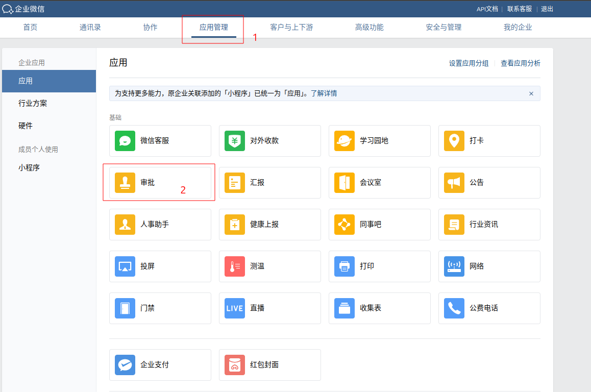Open the 审批 stamp icon
This screenshot has width=591, height=392.
125,183
